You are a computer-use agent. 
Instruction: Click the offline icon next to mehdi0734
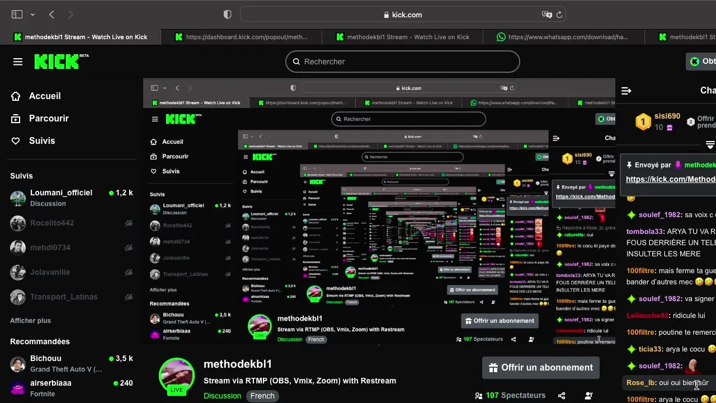point(128,247)
